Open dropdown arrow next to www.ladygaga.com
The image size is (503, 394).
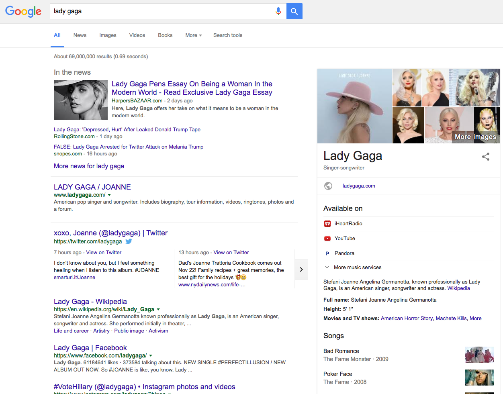(109, 195)
